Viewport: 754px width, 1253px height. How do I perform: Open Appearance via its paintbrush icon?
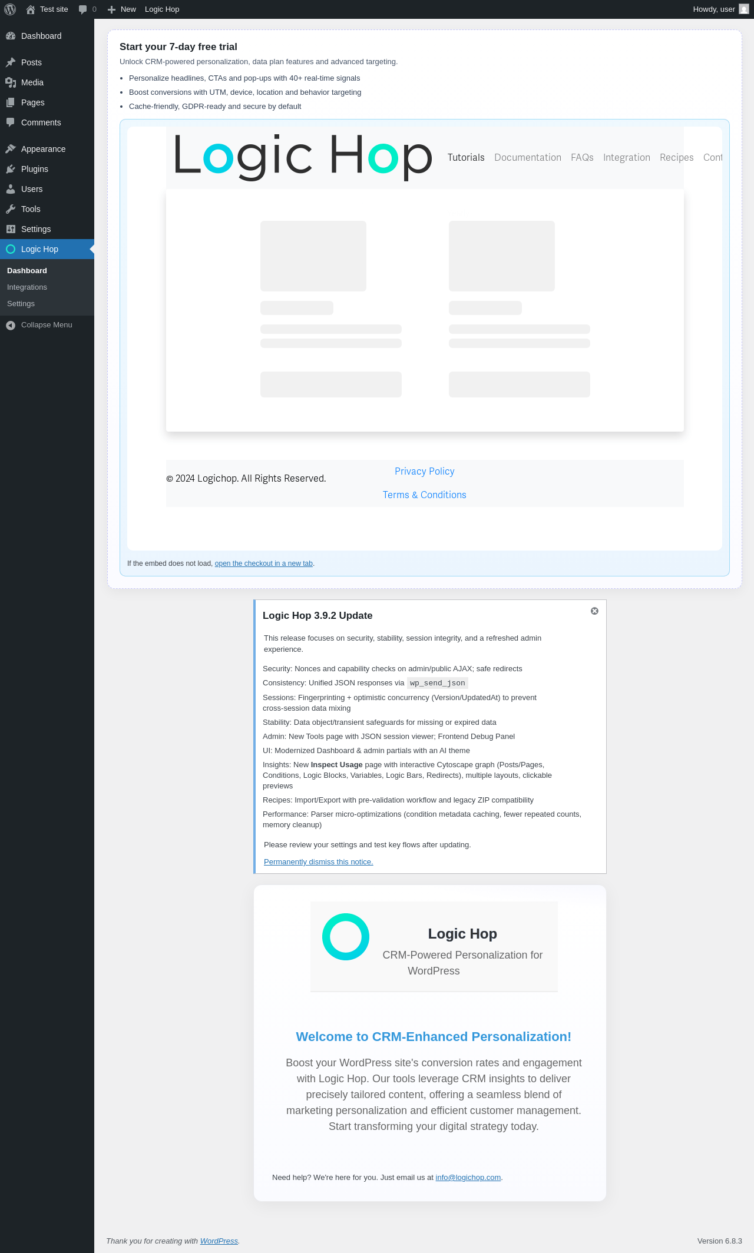pyautogui.click(x=11, y=149)
